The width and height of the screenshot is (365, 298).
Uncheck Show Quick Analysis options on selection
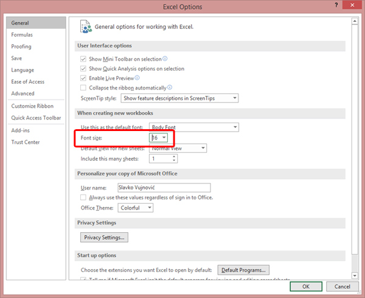83,69
